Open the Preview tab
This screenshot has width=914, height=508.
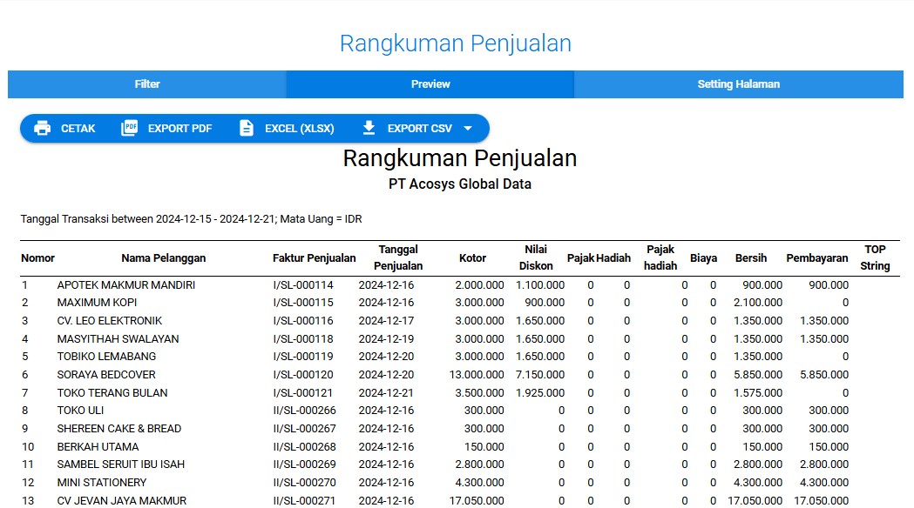pos(430,84)
